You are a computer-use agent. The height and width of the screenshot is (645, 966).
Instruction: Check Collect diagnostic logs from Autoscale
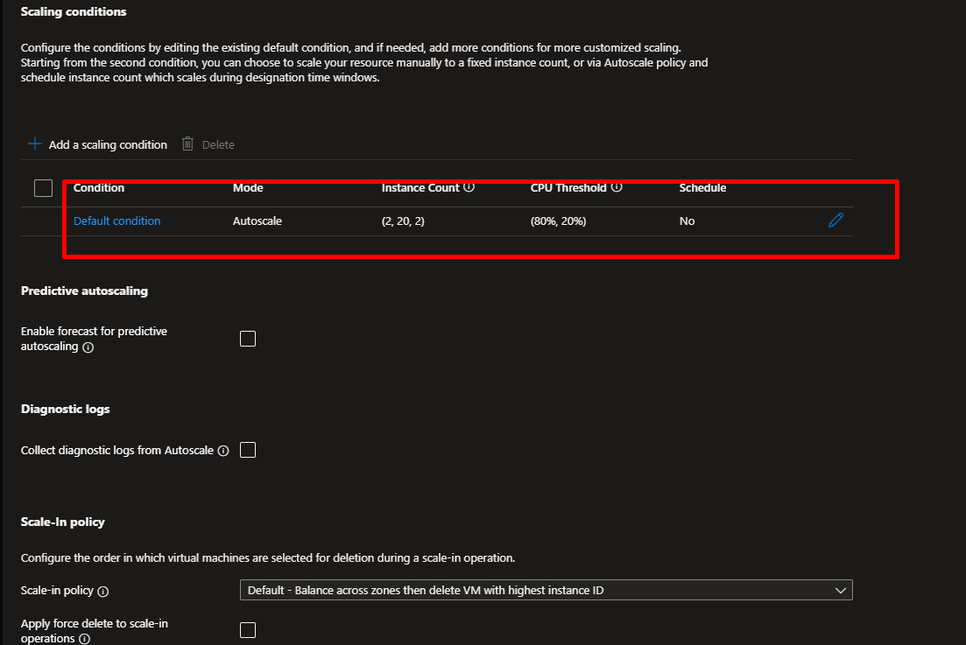coord(248,450)
